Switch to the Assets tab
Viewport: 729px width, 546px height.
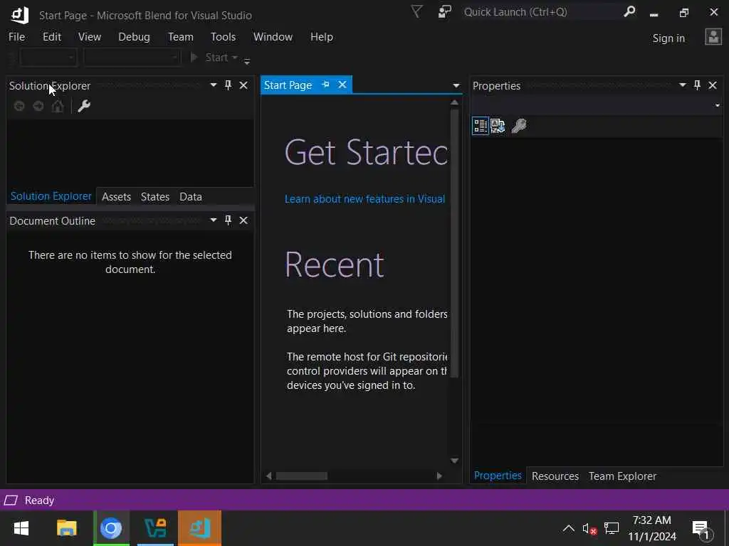click(116, 197)
